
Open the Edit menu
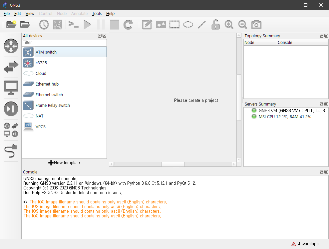(18, 14)
